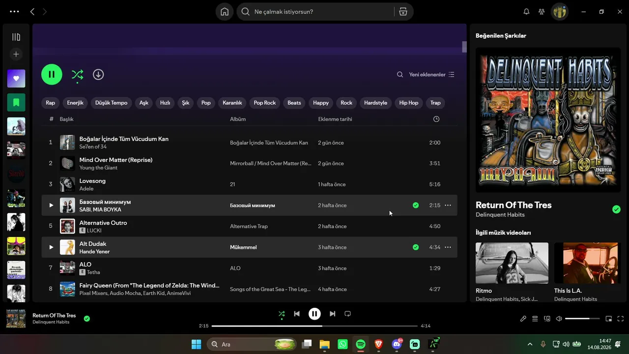
Task: Open the Windows Start button
Action: pyautogui.click(x=197, y=344)
